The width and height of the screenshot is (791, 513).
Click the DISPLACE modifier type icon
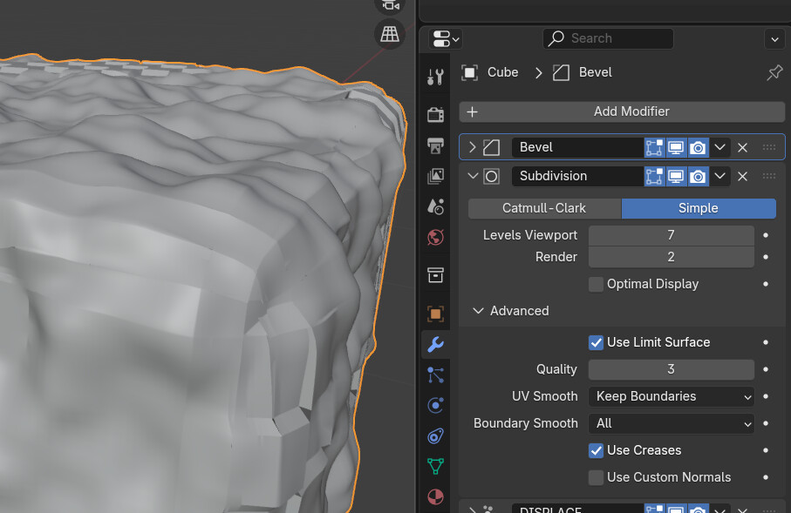(489, 509)
